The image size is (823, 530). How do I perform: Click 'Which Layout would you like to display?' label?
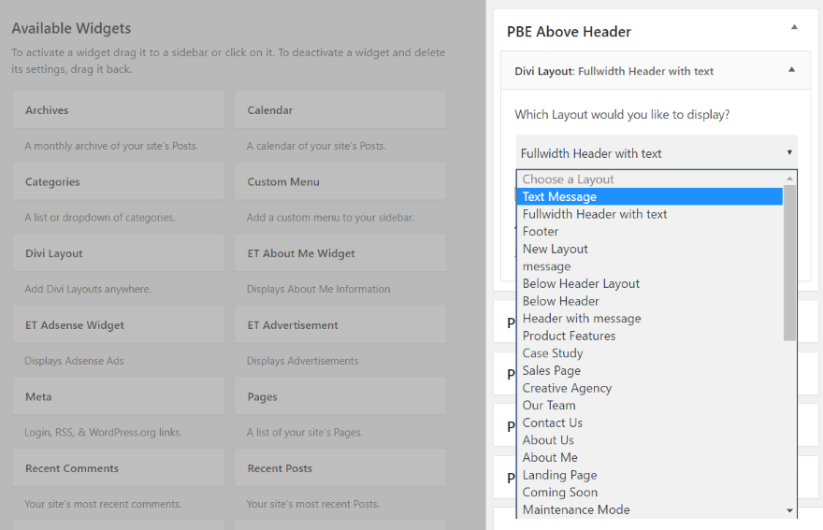click(622, 114)
